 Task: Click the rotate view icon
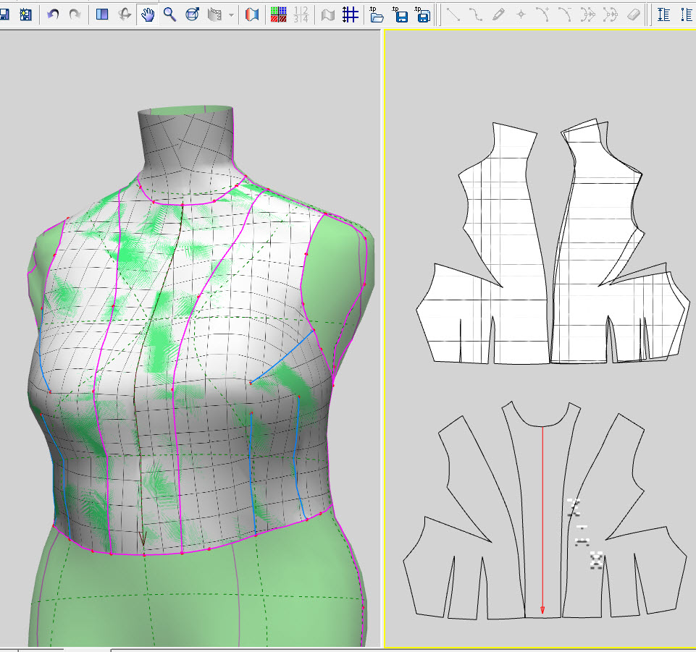coord(125,14)
